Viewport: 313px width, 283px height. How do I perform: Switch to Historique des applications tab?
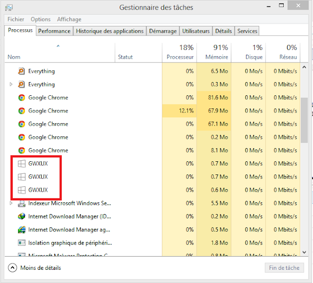[110, 31]
